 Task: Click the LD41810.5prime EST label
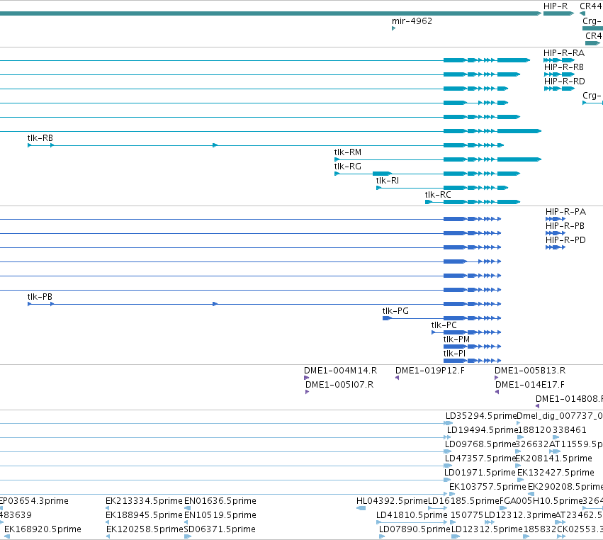[412, 515]
